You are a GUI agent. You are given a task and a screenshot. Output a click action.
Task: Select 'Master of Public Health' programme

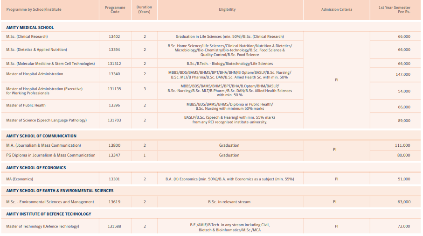click(x=26, y=106)
